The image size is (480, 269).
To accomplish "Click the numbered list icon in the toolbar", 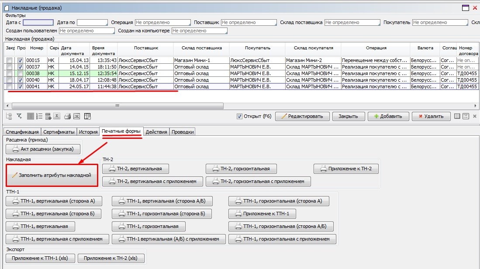I will coord(39,116).
